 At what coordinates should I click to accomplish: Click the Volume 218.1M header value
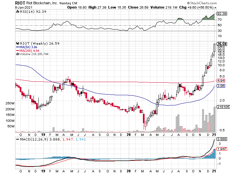tap(164, 7)
